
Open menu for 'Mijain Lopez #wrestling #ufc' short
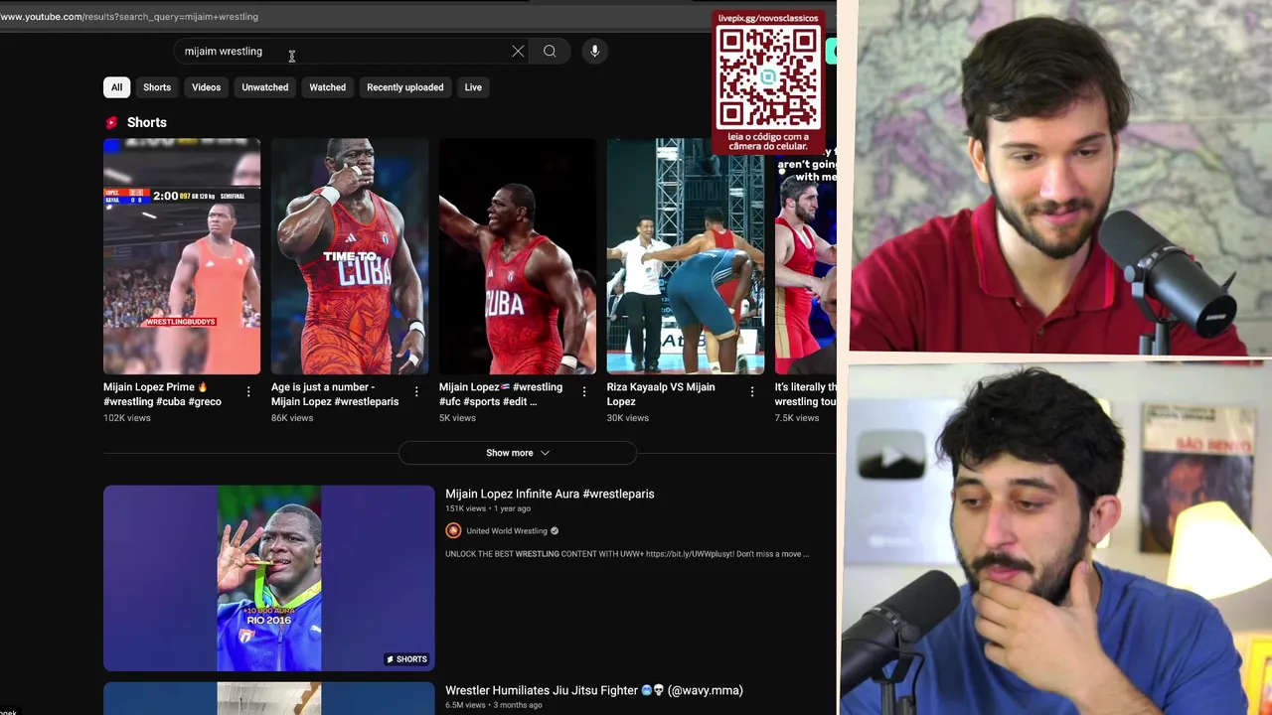(x=584, y=392)
